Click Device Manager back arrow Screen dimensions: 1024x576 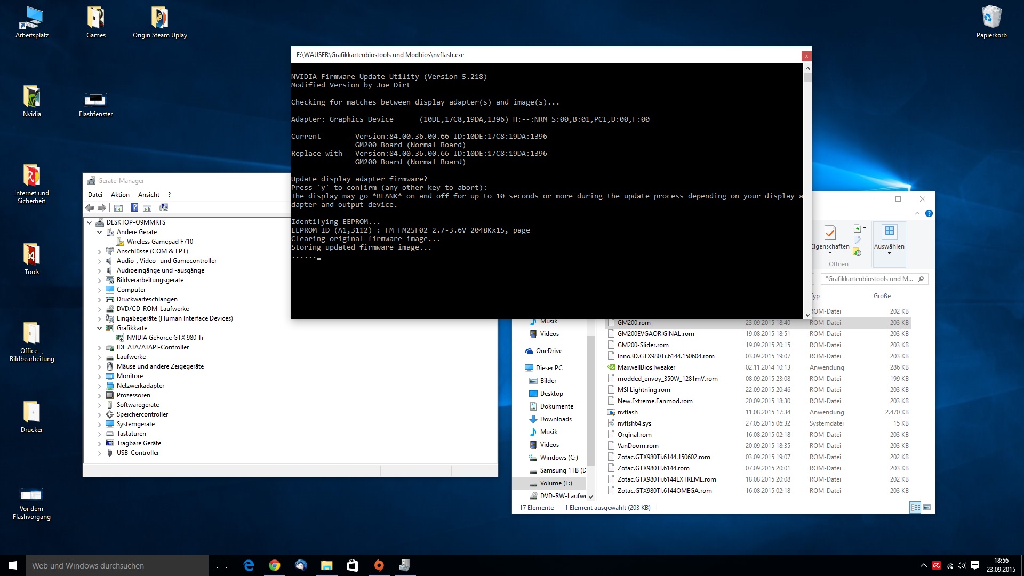coord(90,207)
